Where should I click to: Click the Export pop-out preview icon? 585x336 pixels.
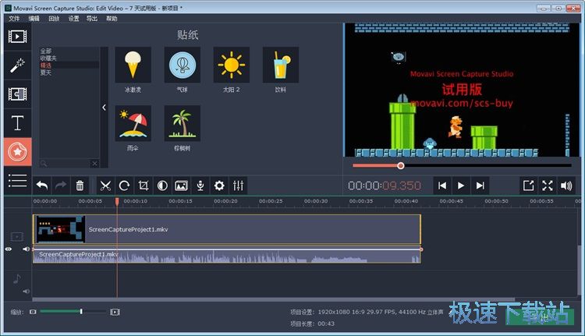pos(528,186)
